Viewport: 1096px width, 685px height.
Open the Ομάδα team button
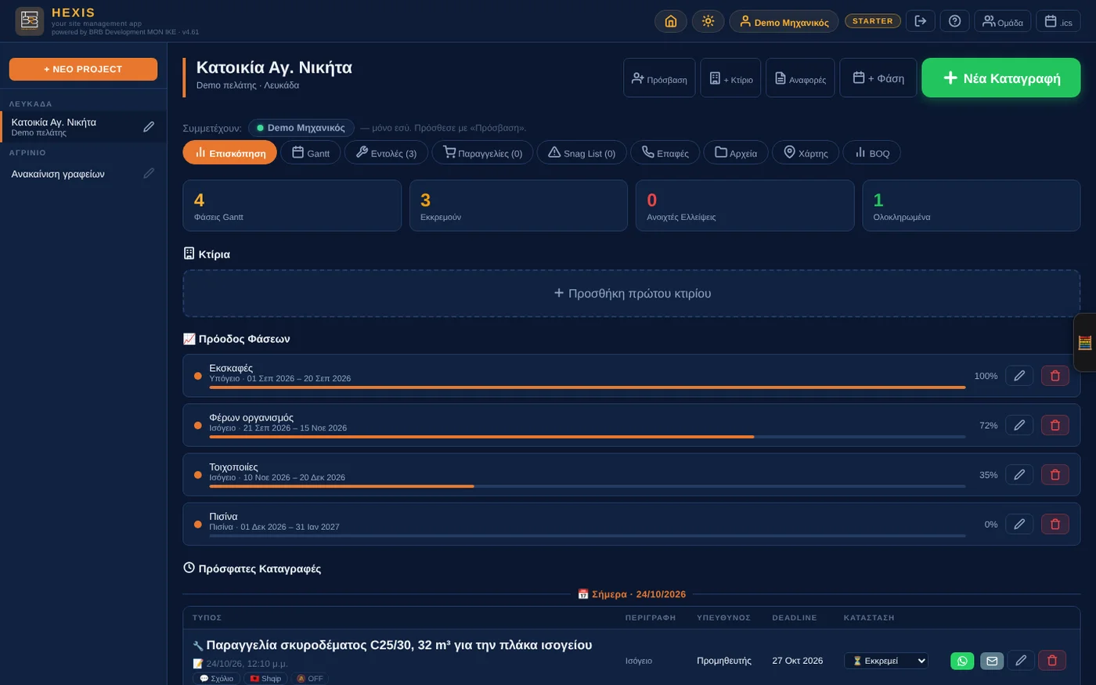click(1002, 21)
